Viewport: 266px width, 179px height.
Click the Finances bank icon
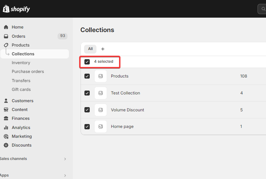(6, 118)
